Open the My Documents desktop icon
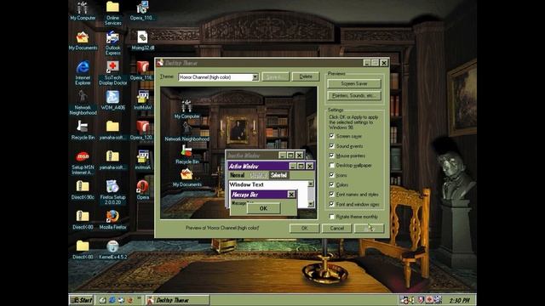This screenshot has width=545, height=306. coord(83,41)
